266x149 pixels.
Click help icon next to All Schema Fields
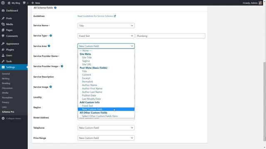point(55,7)
